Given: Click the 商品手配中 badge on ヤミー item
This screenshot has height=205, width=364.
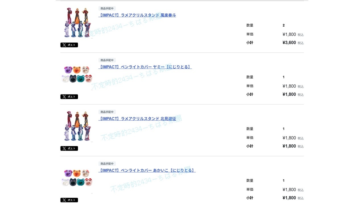Looking at the screenshot, I should coord(107,60).
